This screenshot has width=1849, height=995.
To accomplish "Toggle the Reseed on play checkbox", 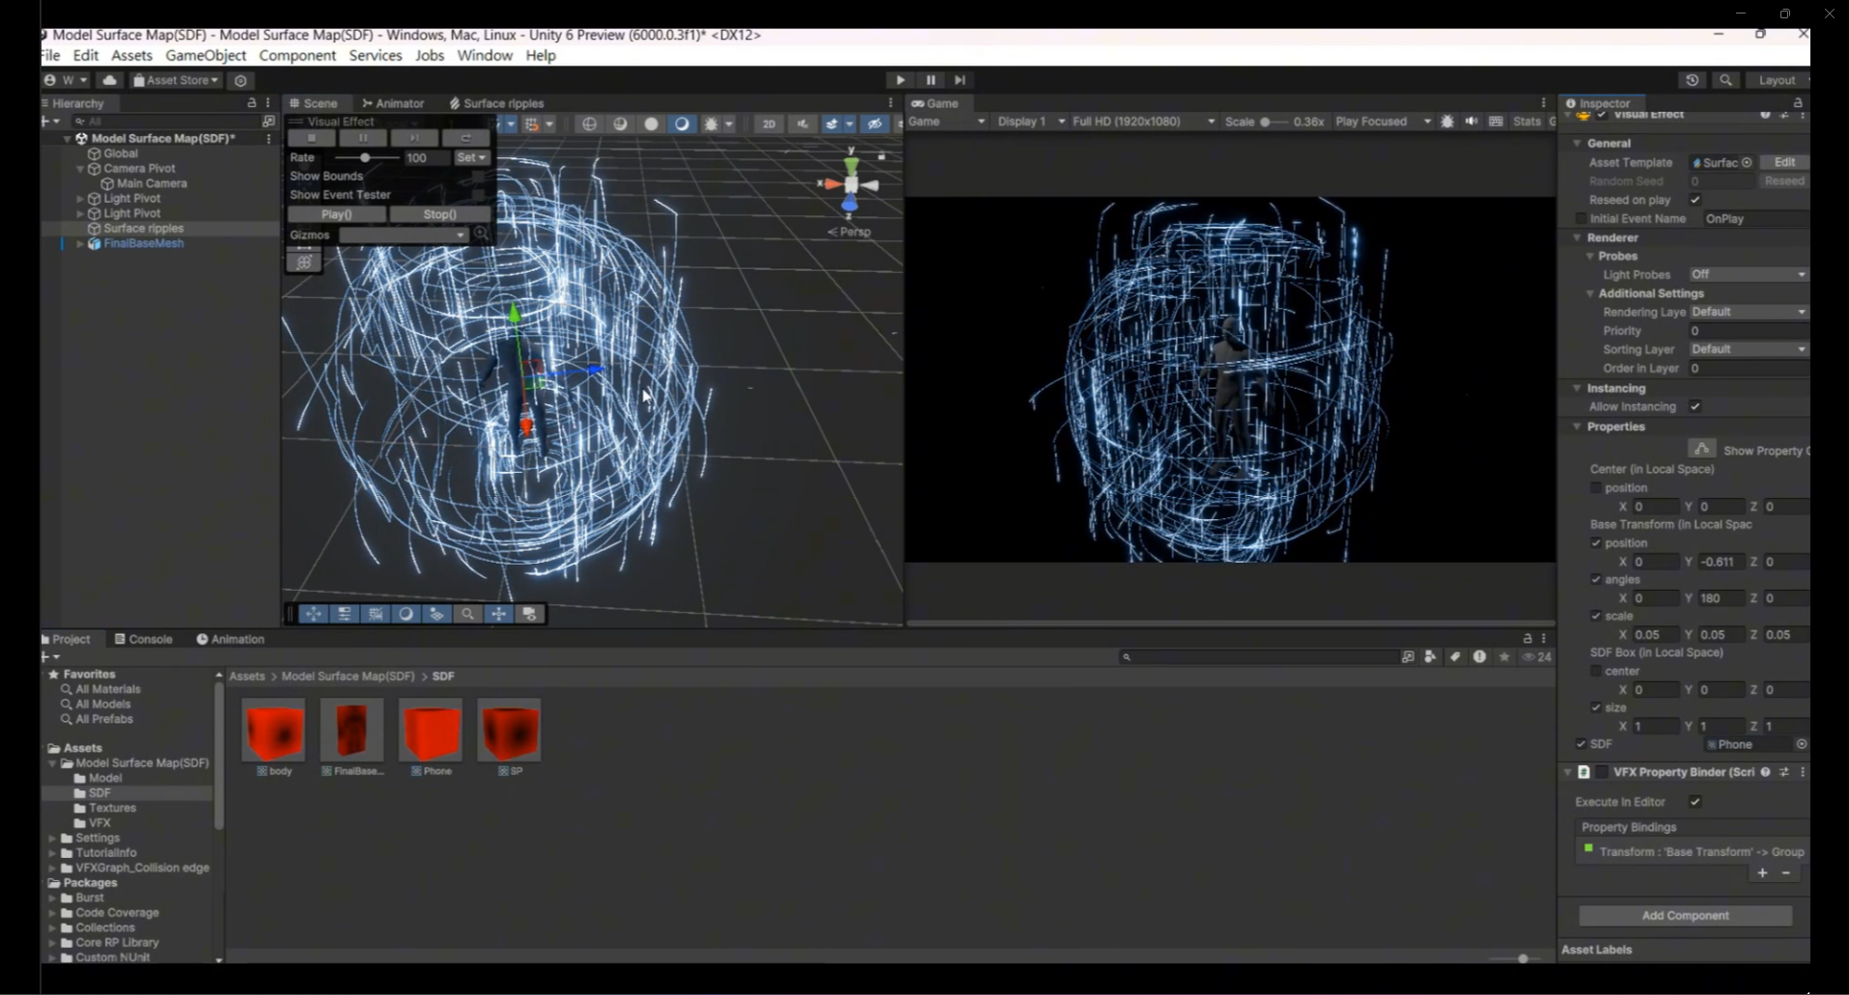I will pyautogui.click(x=1695, y=200).
